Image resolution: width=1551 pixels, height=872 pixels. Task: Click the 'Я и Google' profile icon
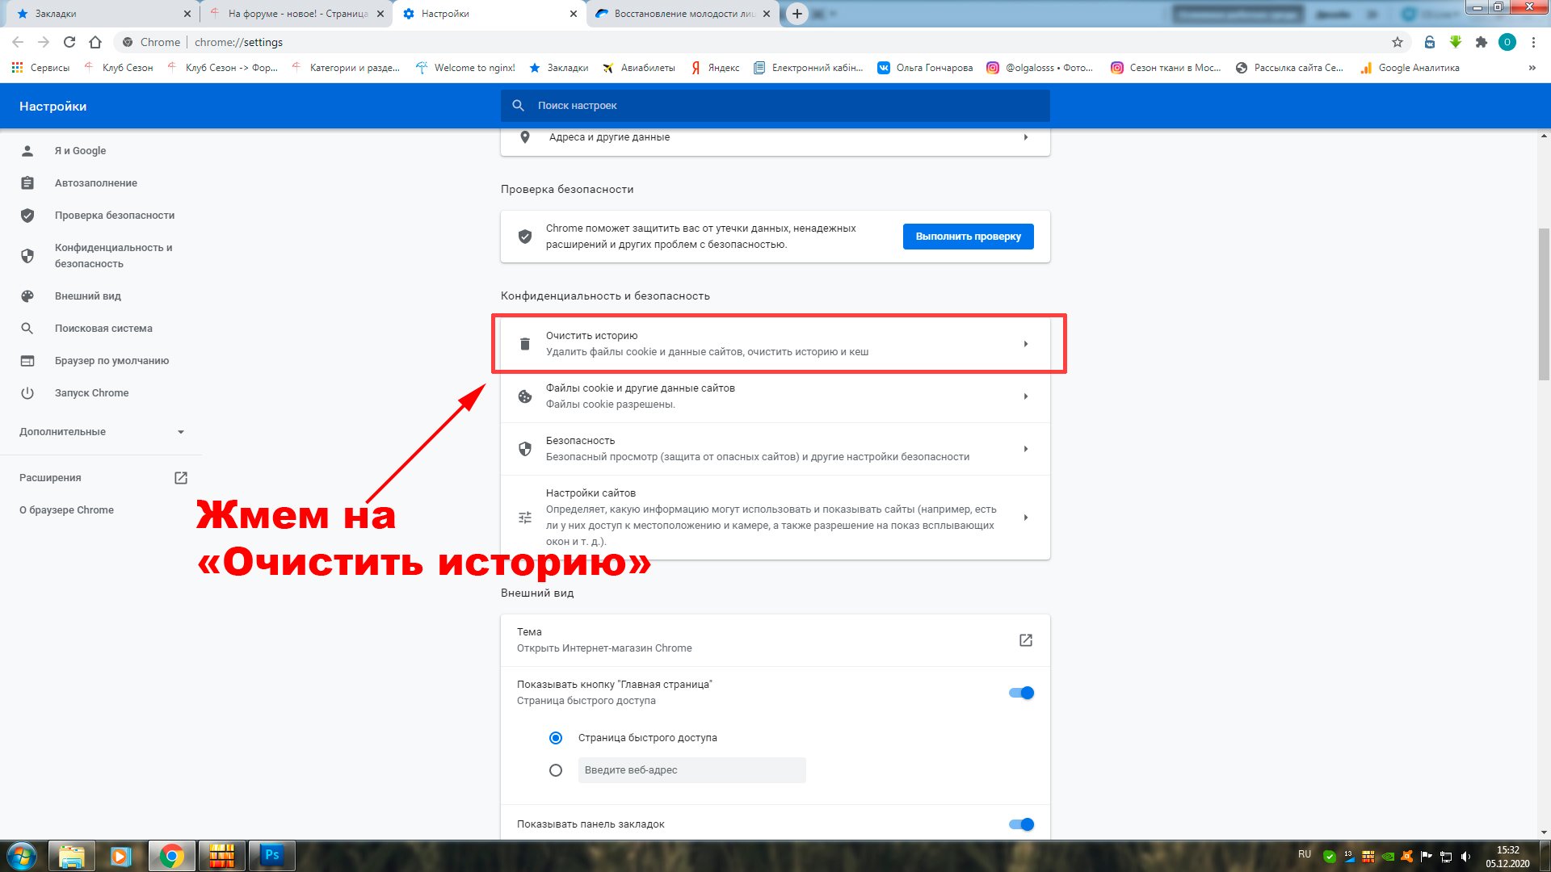point(29,149)
